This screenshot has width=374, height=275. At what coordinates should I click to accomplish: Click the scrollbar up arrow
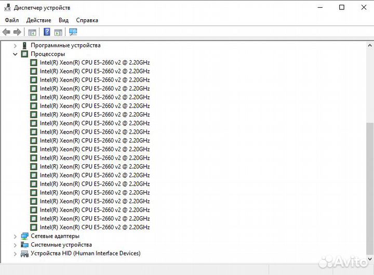[x=370, y=45]
